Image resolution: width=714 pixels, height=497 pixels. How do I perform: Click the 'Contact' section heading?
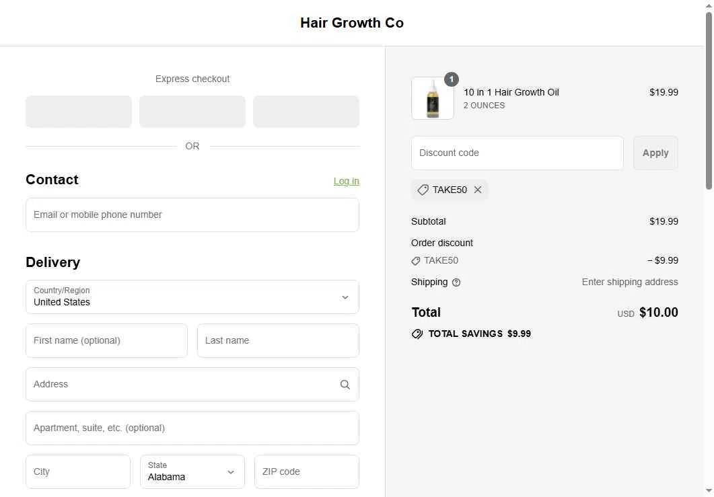click(x=52, y=180)
